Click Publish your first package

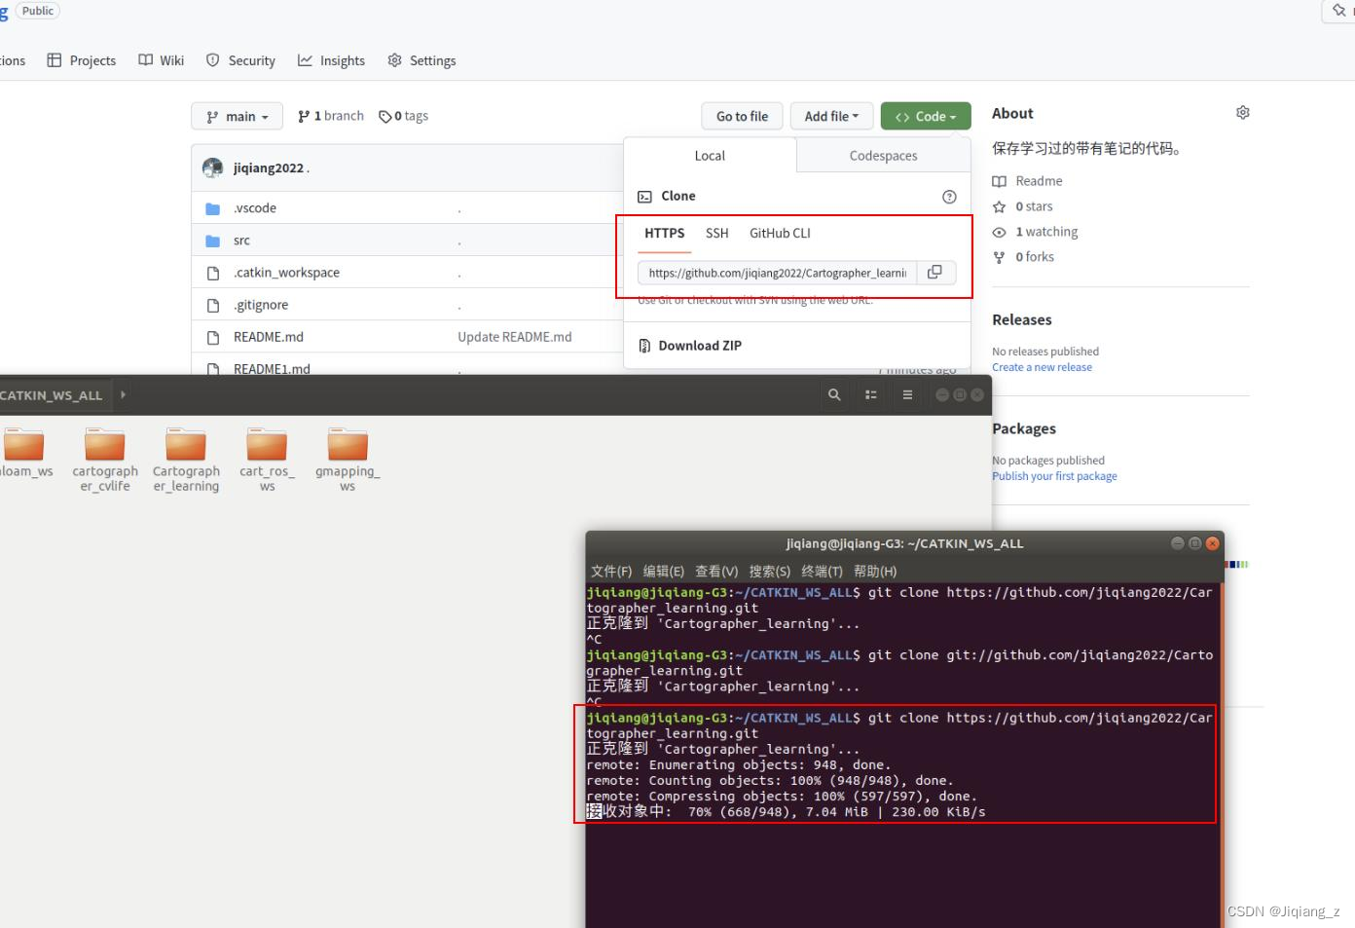[x=1054, y=476]
